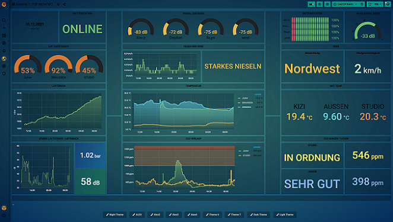Apply the Theme 6 button
The height and width of the screenshot is (222, 393).
point(213,215)
